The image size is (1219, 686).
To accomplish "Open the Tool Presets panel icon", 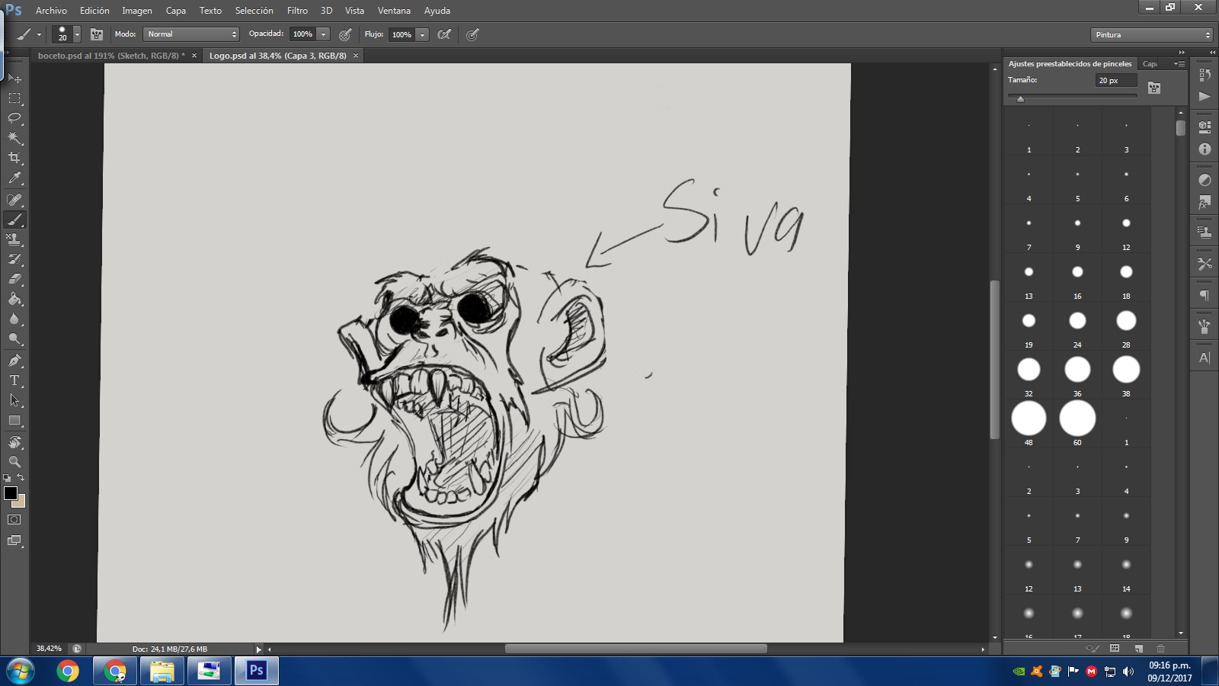I will click(x=1205, y=264).
